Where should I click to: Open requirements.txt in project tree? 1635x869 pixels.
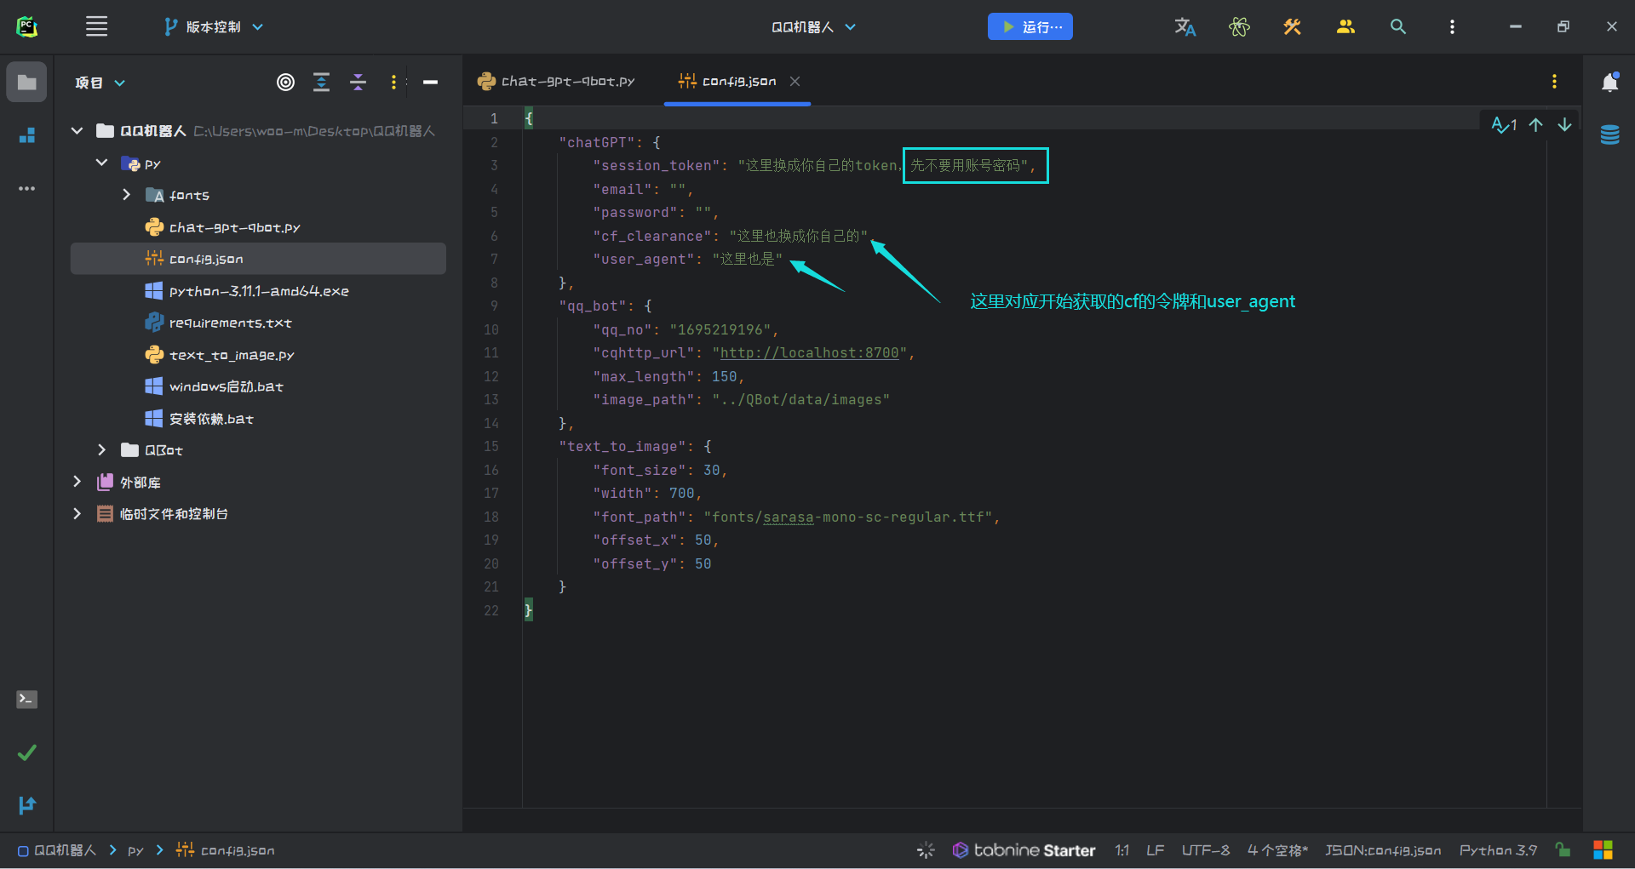point(230,323)
